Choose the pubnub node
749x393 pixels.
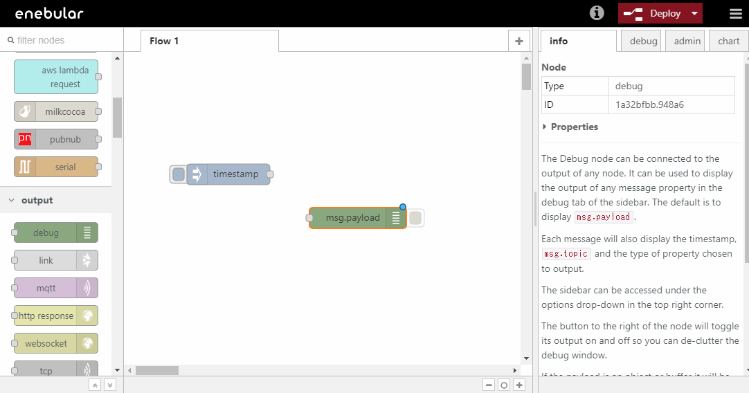[55, 139]
